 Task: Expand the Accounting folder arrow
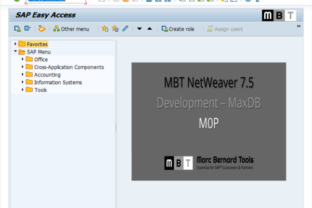click(x=23, y=74)
